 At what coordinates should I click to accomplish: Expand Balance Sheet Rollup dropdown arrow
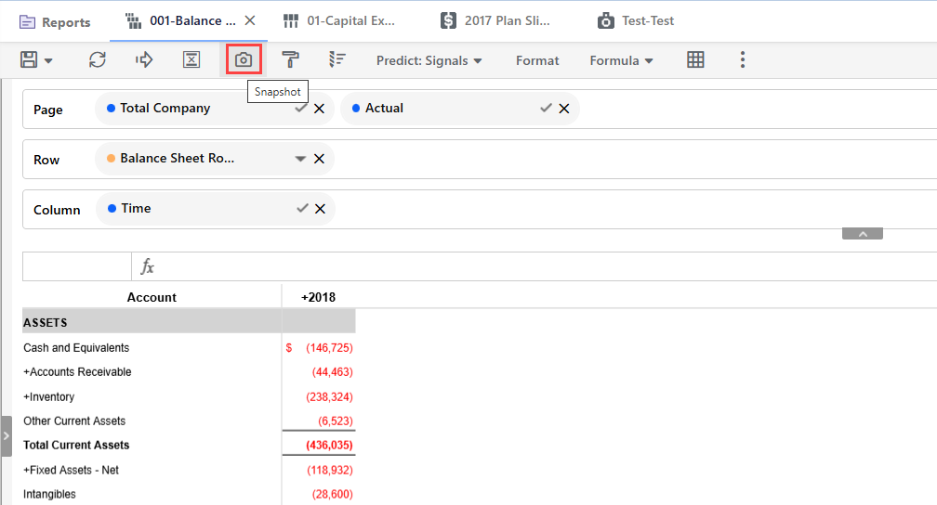point(300,159)
